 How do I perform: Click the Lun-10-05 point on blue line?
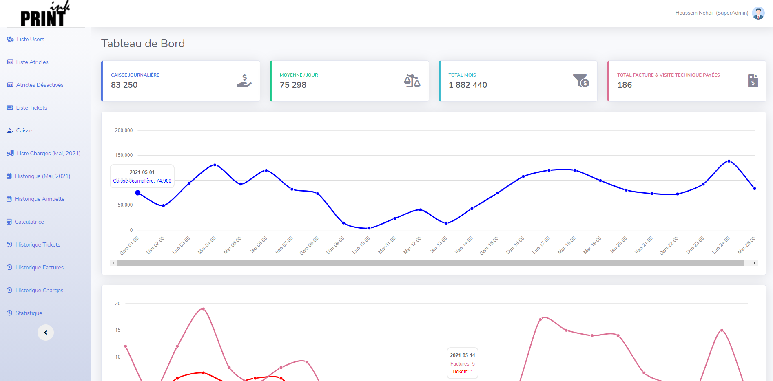click(x=369, y=228)
